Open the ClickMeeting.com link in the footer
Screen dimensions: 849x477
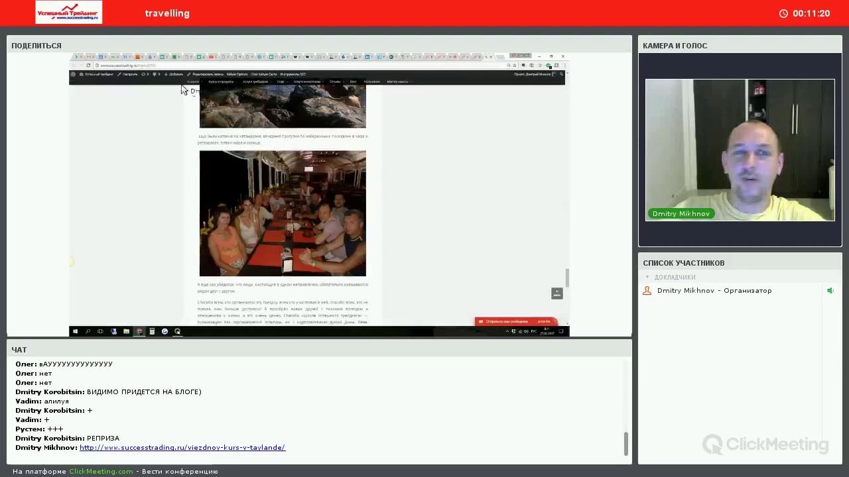101,472
